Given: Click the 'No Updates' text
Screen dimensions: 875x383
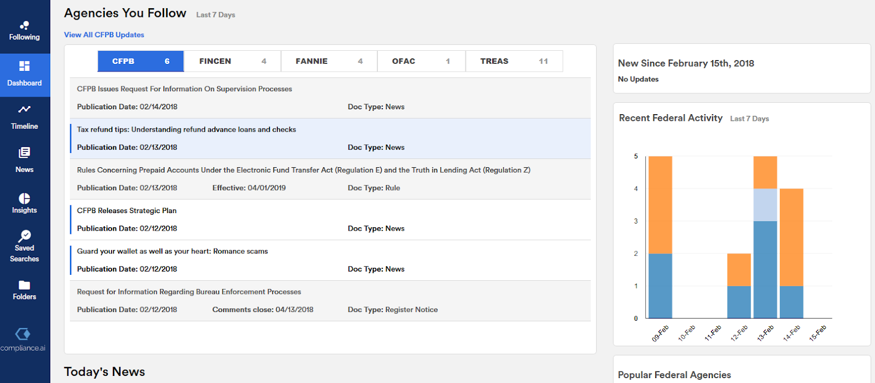Looking at the screenshot, I should tap(638, 79).
